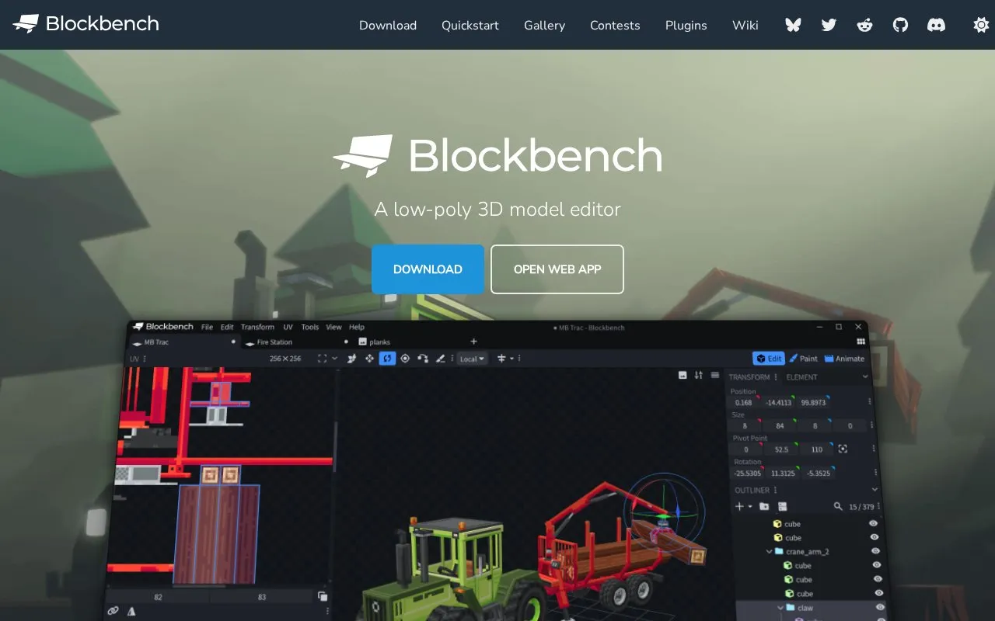Click the center pivot icon beside Pivot Point
The width and height of the screenshot is (995, 621).
pos(843,449)
